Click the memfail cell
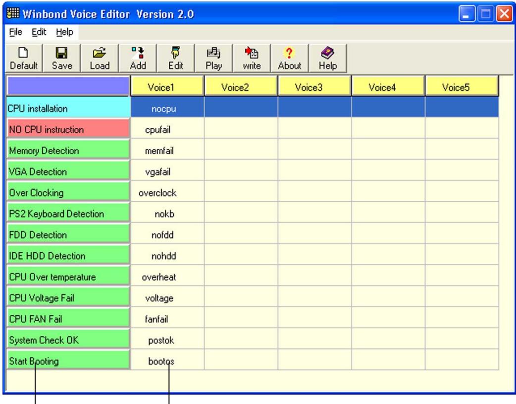Image resolution: width=516 pixels, height=404 pixels. click(x=167, y=150)
